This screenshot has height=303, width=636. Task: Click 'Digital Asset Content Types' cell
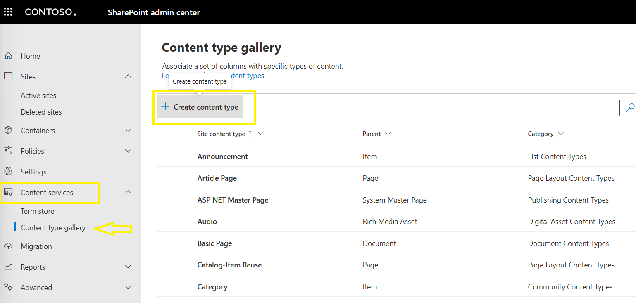572,222
